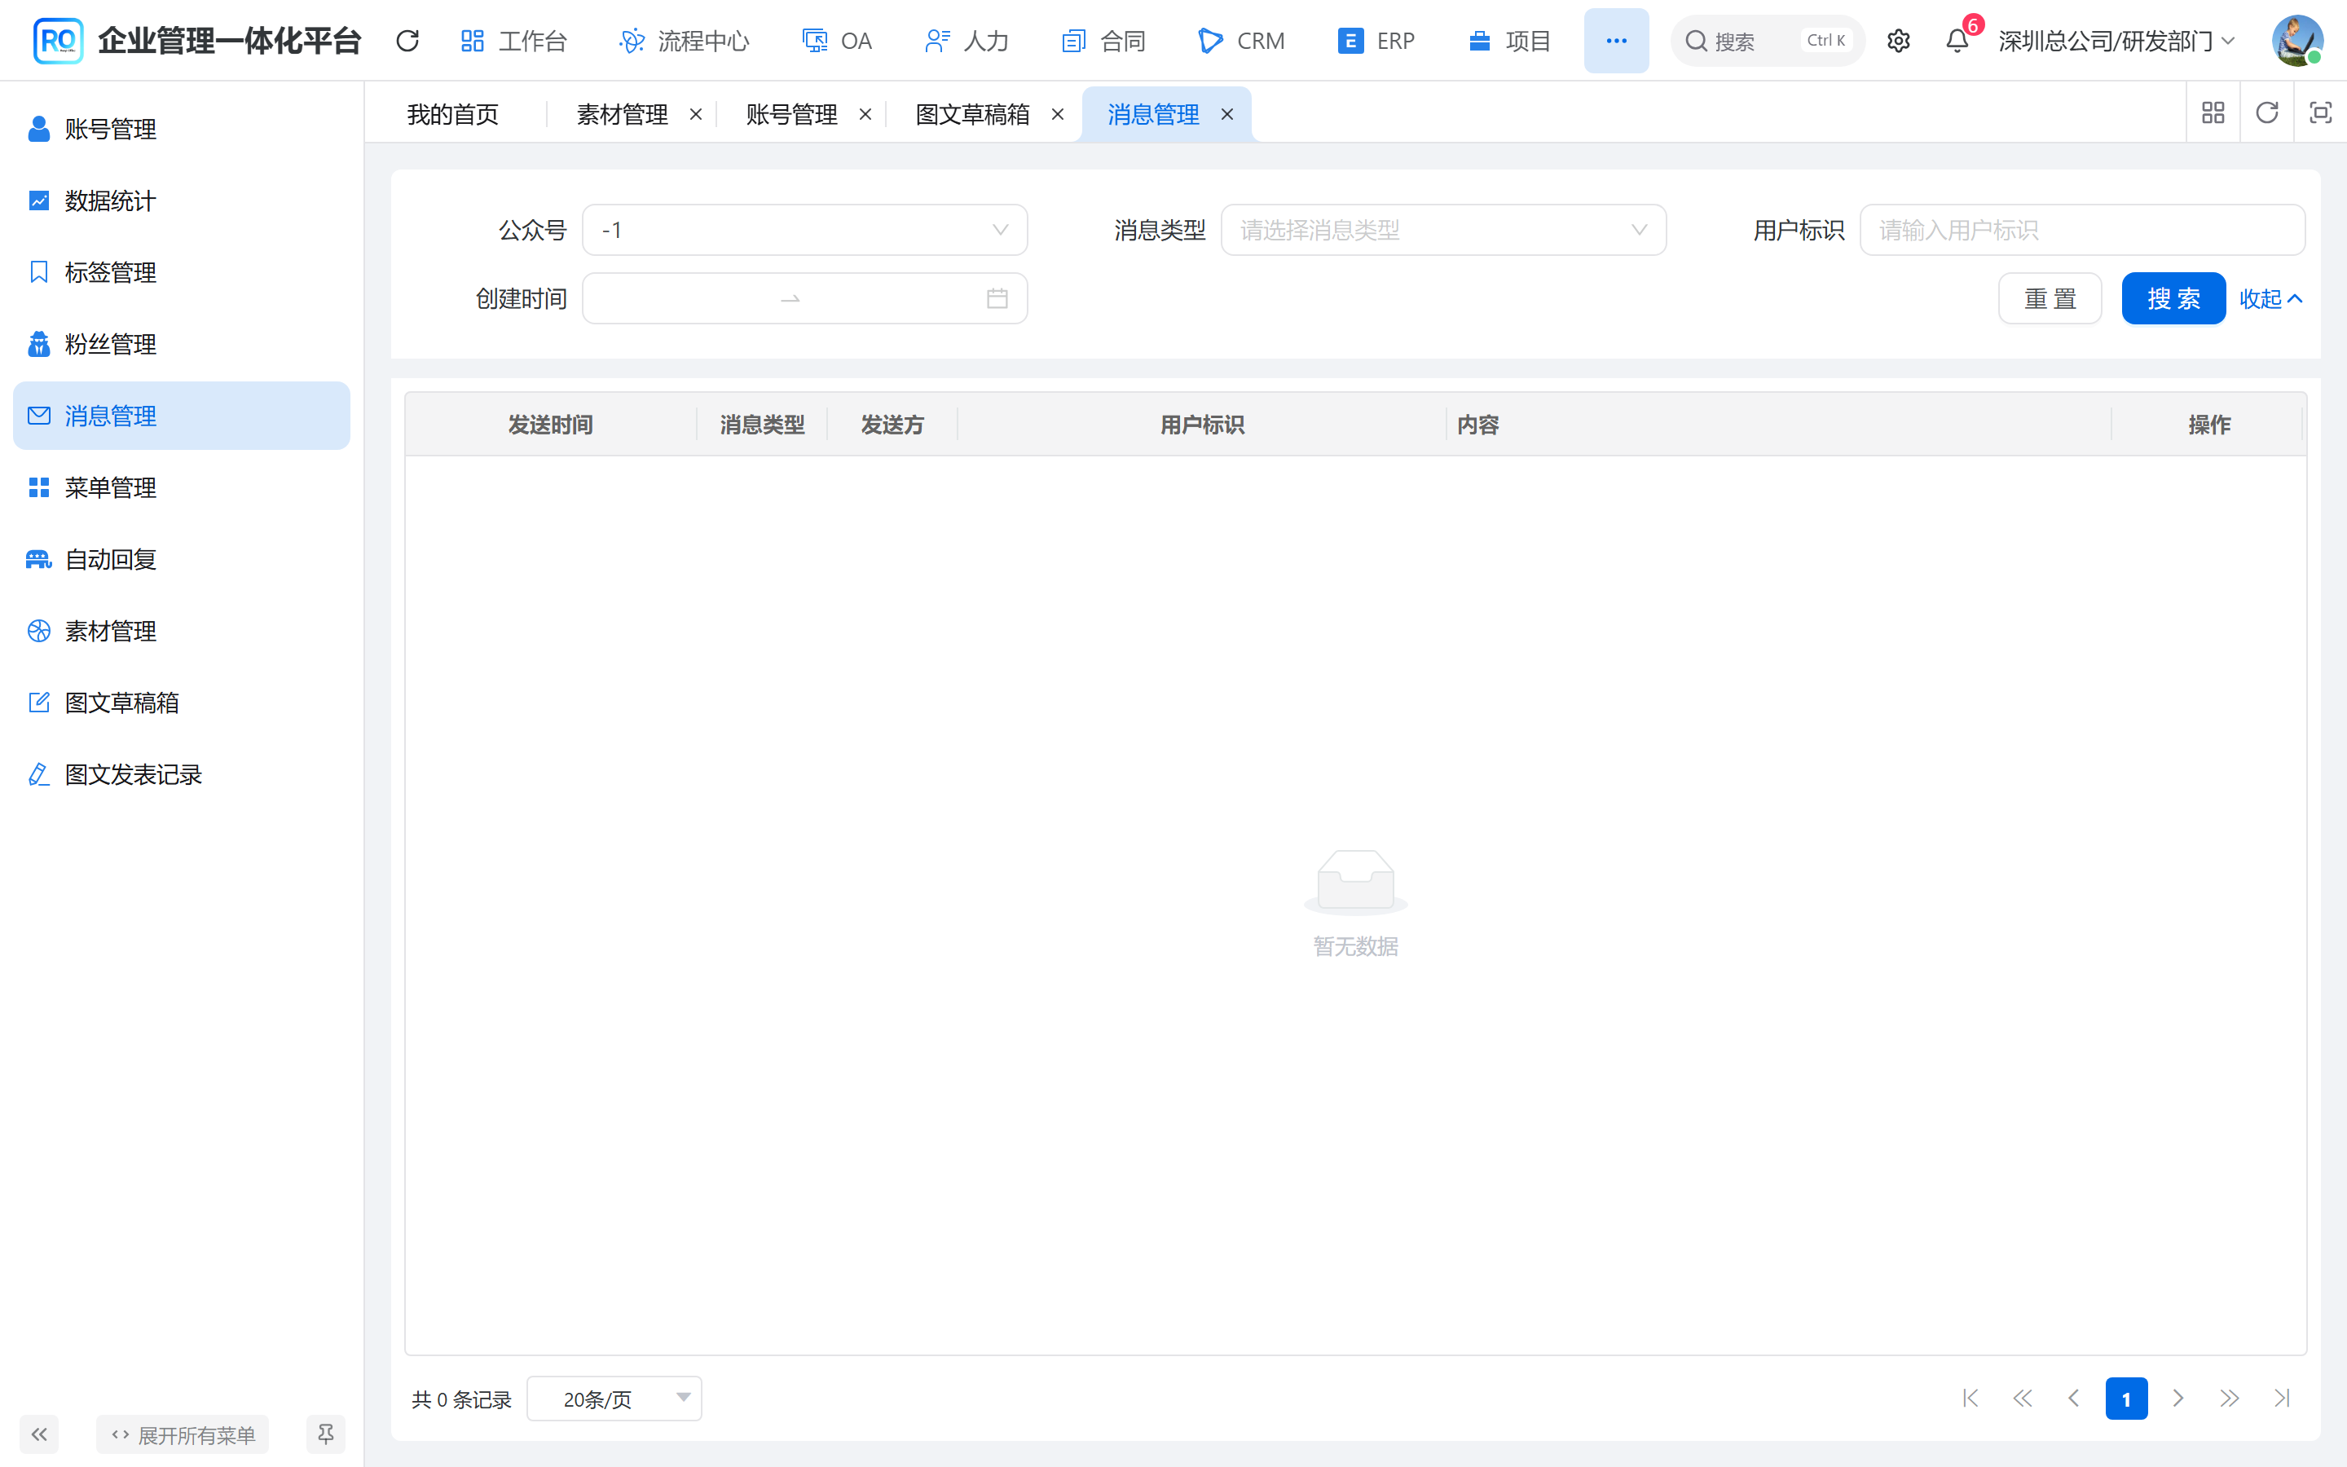Expand the 深圳总公司/研发部门 selector

coord(2116,41)
